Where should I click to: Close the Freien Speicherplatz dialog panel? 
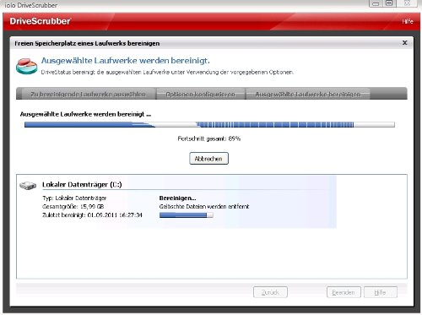point(405,43)
